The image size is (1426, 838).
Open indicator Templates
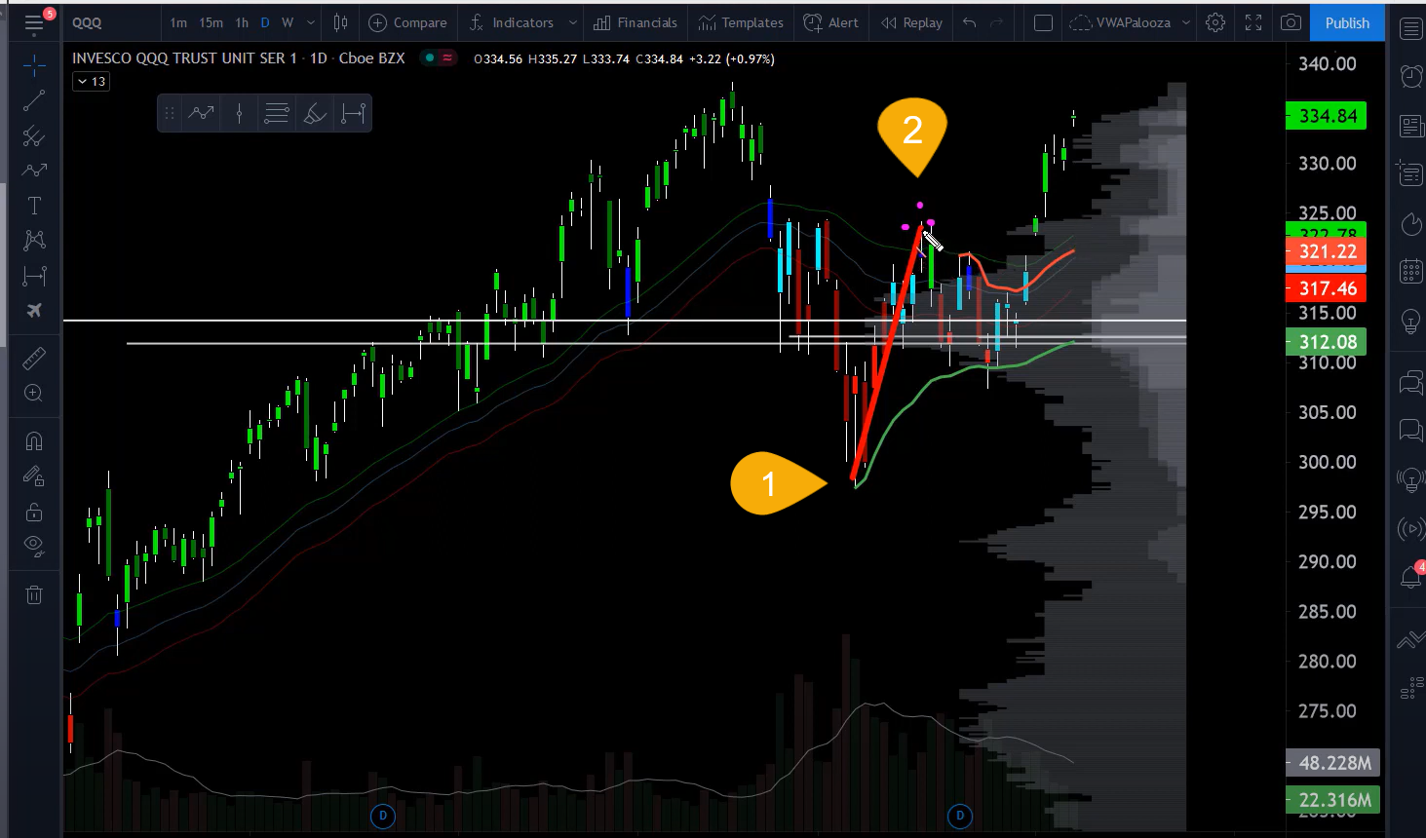(x=741, y=22)
